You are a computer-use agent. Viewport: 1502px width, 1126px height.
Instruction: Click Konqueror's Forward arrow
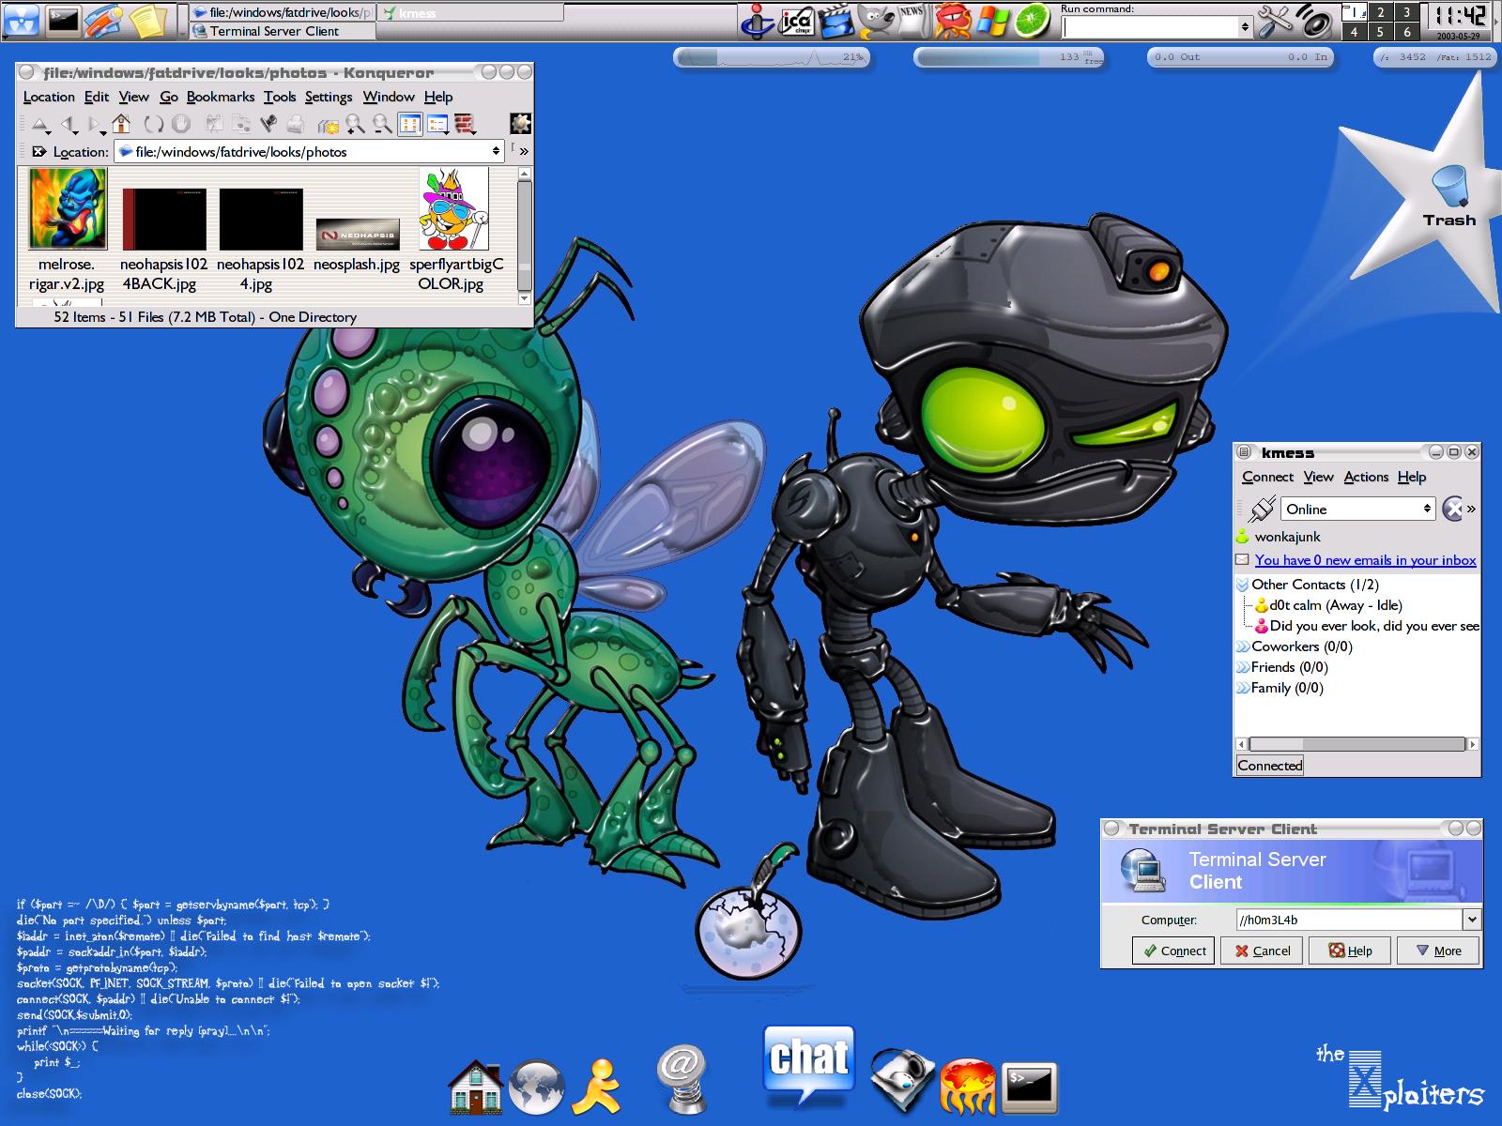95,124
